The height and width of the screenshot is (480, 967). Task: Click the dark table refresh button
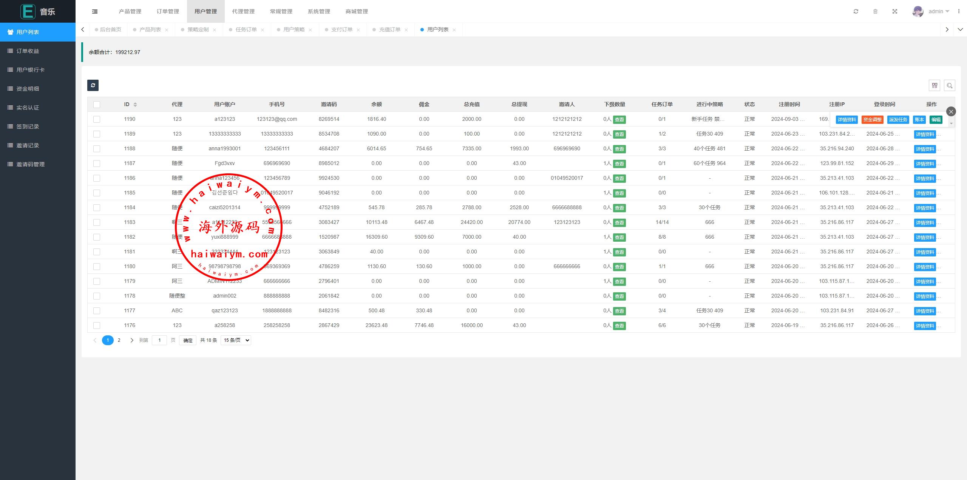[x=93, y=85]
